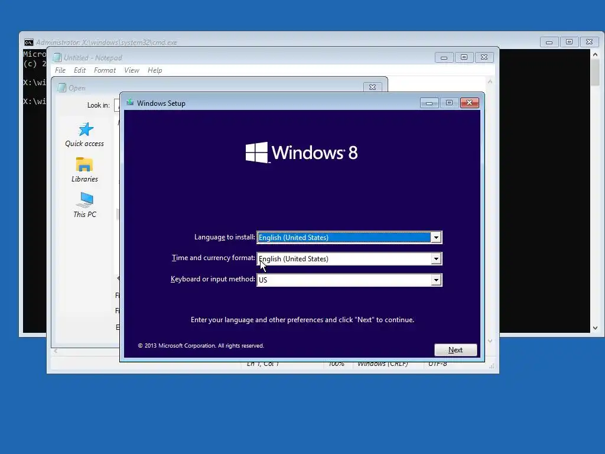Minimize the Notepad window
The width and height of the screenshot is (605, 454).
[444, 57]
